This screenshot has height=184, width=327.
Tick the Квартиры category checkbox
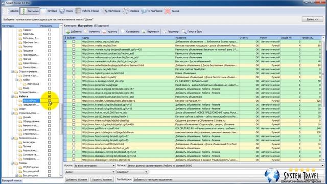point(50,34)
